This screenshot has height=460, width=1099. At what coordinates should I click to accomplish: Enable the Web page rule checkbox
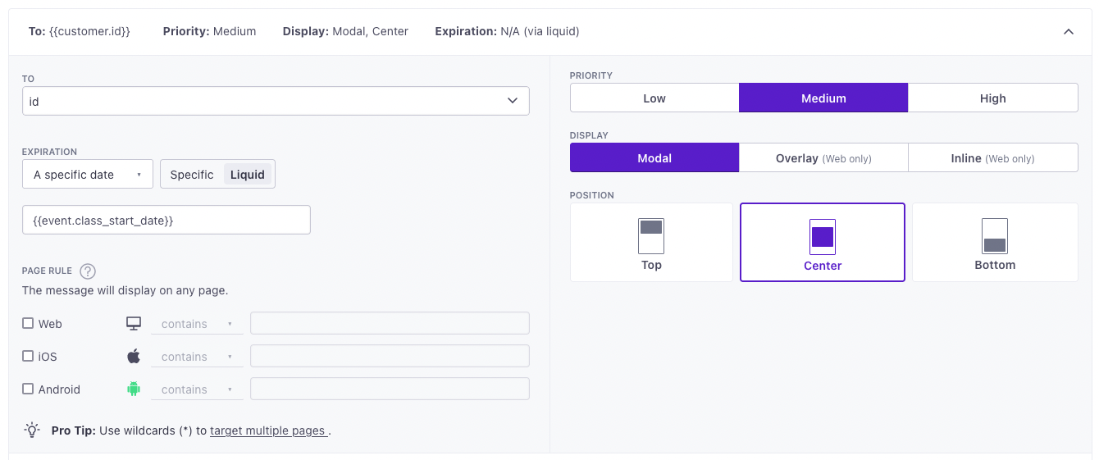28,323
